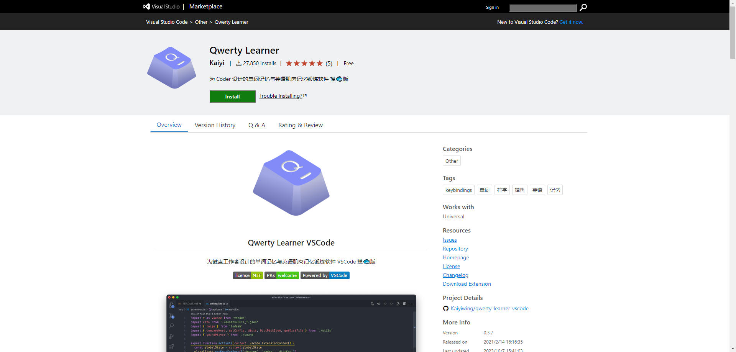Open the License resource link

click(x=451, y=267)
